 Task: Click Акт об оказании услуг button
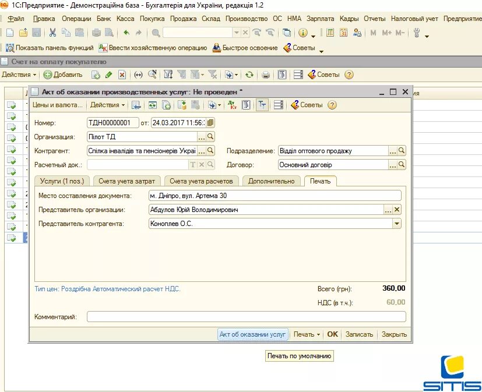253,334
